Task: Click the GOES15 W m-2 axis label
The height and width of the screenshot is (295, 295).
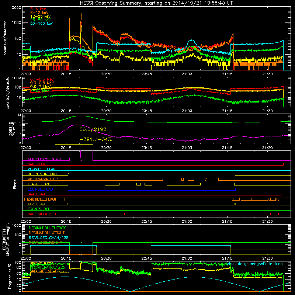Action: coord(13,129)
